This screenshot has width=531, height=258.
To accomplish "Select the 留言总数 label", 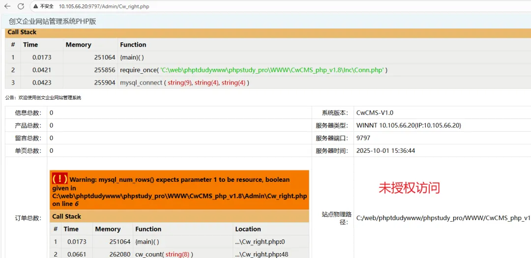I will [x=28, y=138].
